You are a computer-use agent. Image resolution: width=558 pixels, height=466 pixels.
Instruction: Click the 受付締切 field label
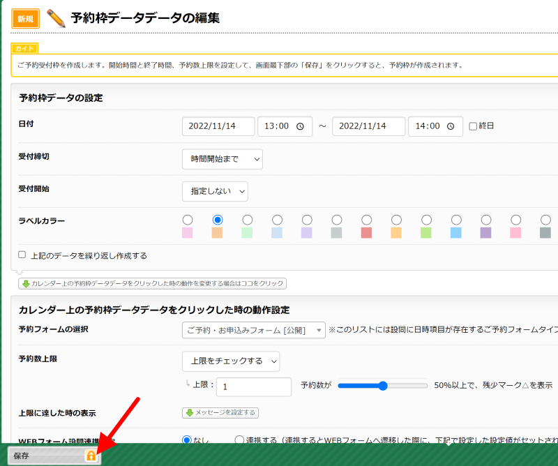pos(33,156)
